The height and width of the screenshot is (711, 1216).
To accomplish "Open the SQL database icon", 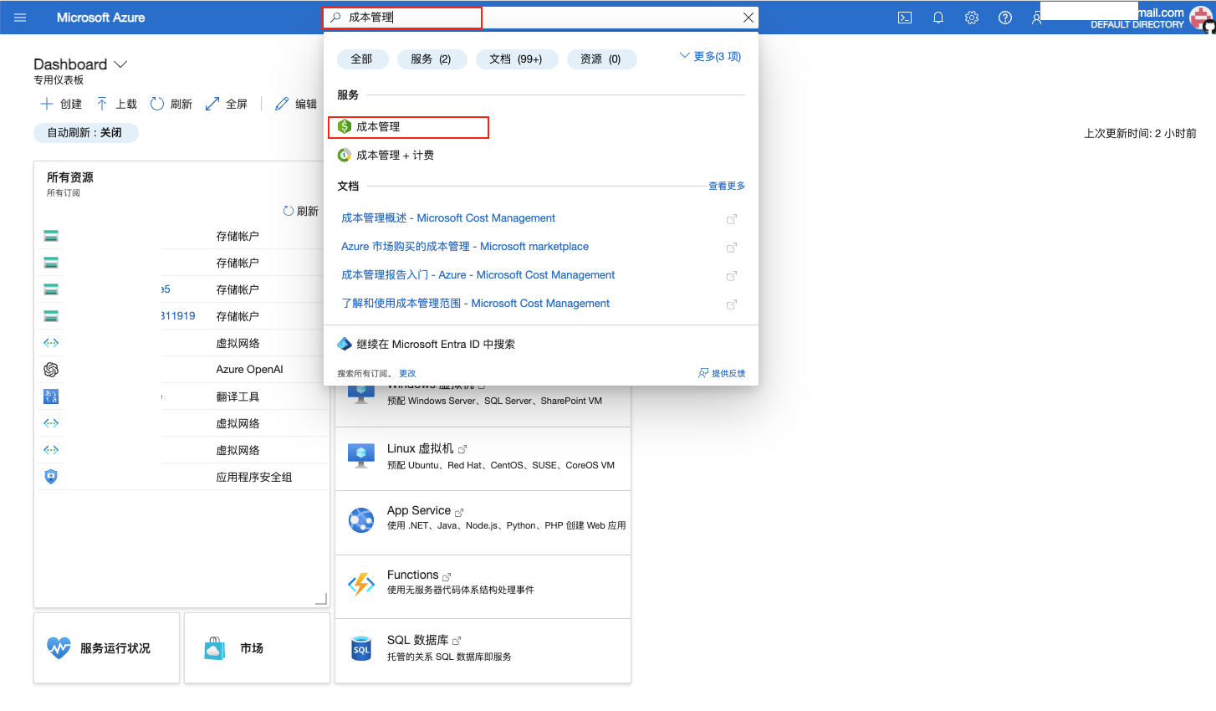I will [361, 648].
